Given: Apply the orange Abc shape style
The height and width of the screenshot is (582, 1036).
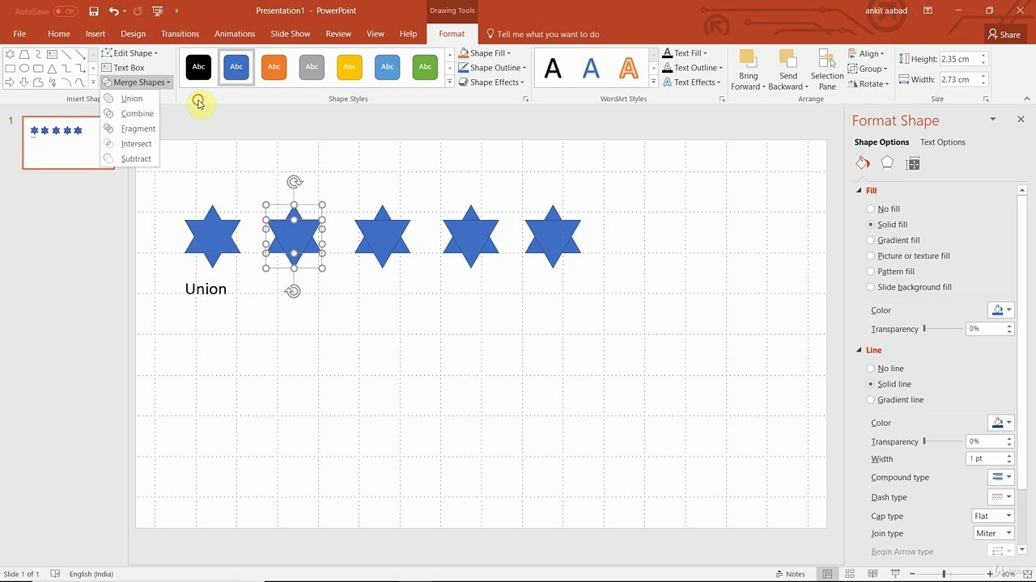Looking at the screenshot, I should (x=274, y=67).
